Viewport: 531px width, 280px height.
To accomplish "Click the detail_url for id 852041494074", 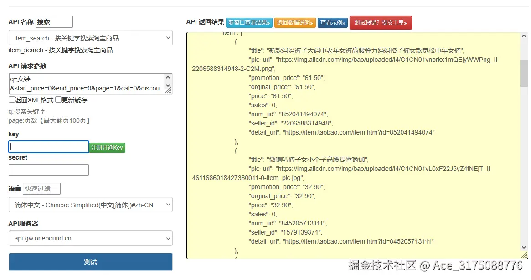I will coord(342,132).
